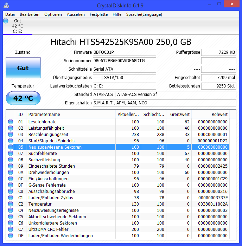Click the 42 °C temperature button
The height and width of the screenshot is (246, 242).
[23, 98]
